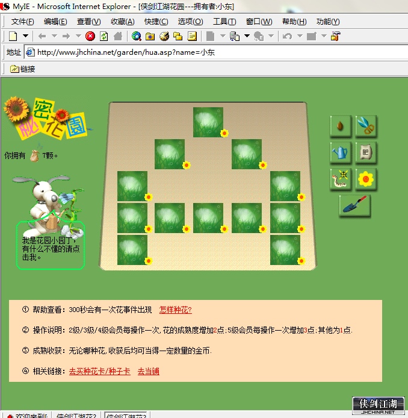The width and height of the screenshot is (408, 418).
Task: Go back with the left arrow icon
Action: [x=42, y=36]
